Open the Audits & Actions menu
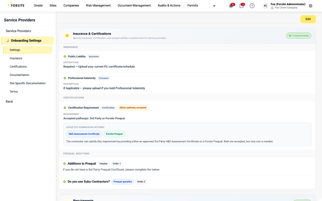Screen dimensions: 322x201 point(169,5)
